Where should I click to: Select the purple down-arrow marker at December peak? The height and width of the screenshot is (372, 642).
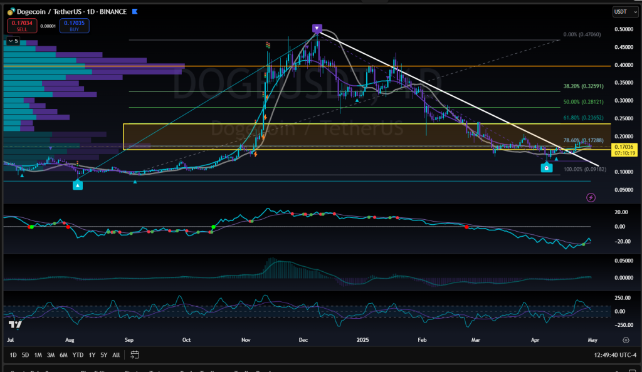(x=317, y=28)
